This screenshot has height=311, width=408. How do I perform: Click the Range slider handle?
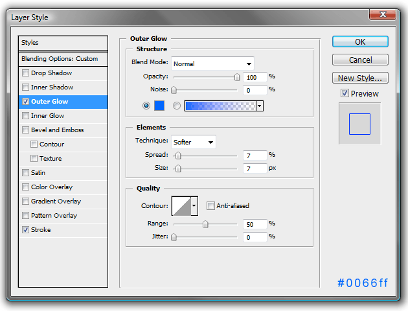pyautogui.click(x=205, y=224)
